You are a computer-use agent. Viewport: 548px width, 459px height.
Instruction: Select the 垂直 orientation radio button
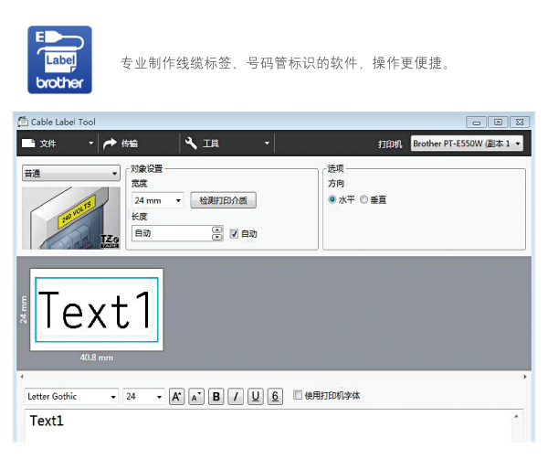pyautogui.click(x=364, y=198)
